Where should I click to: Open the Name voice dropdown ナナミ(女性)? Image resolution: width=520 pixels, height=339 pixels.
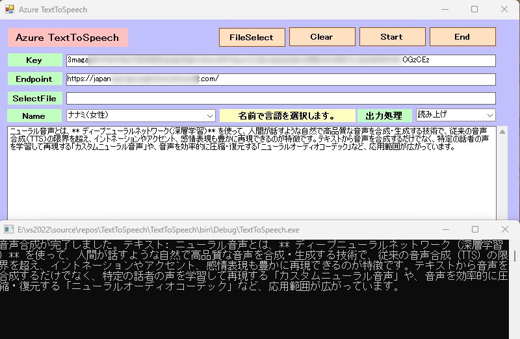(x=140, y=116)
